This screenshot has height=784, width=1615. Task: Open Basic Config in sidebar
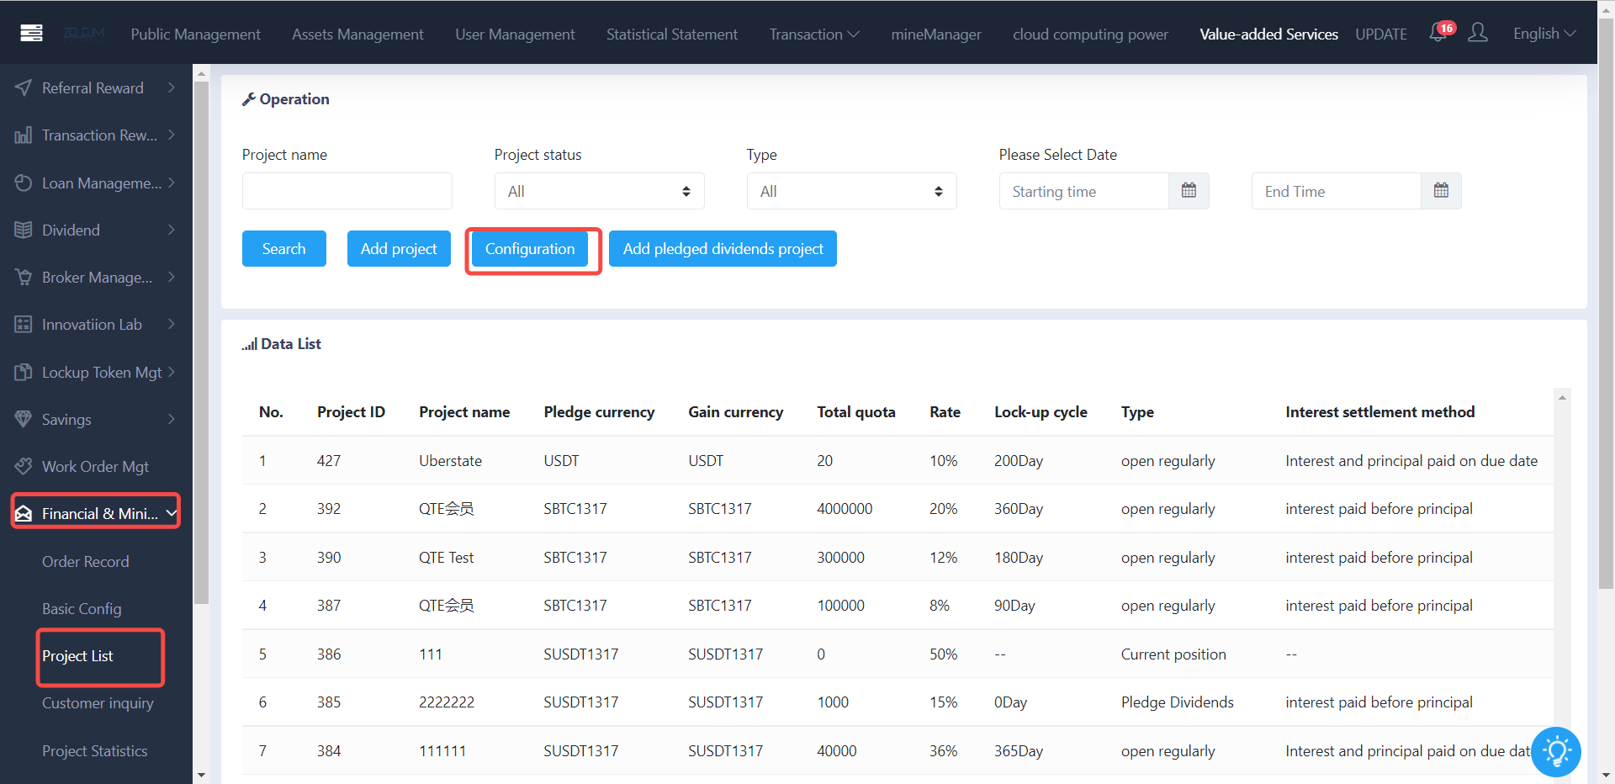[82, 608]
